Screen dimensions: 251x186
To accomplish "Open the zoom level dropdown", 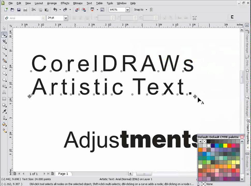I will pyautogui.click(x=127, y=10).
